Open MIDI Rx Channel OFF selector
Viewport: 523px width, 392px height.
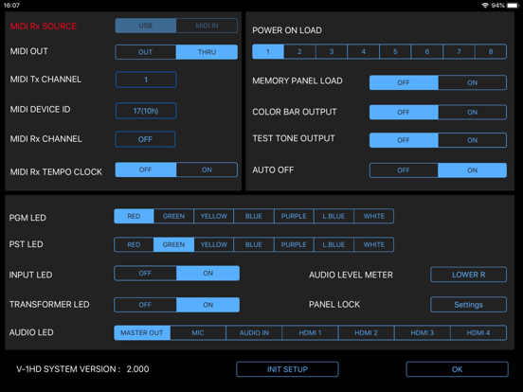(x=145, y=139)
